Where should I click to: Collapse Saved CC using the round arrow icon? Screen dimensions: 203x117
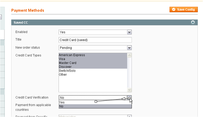click(x=193, y=22)
